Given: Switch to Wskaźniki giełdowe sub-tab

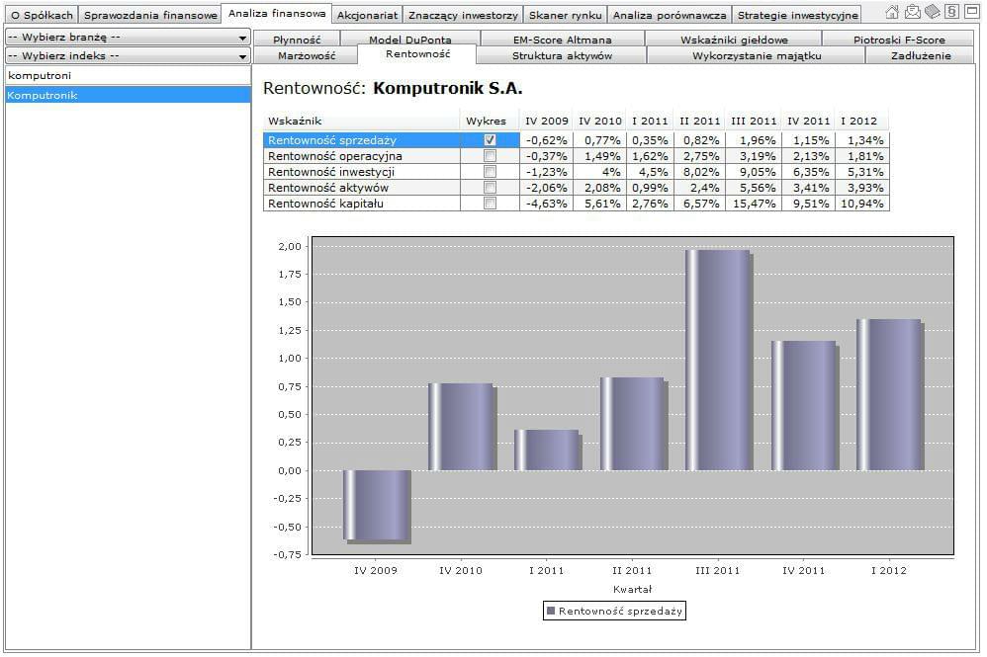Looking at the screenshot, I should (734, 40).
